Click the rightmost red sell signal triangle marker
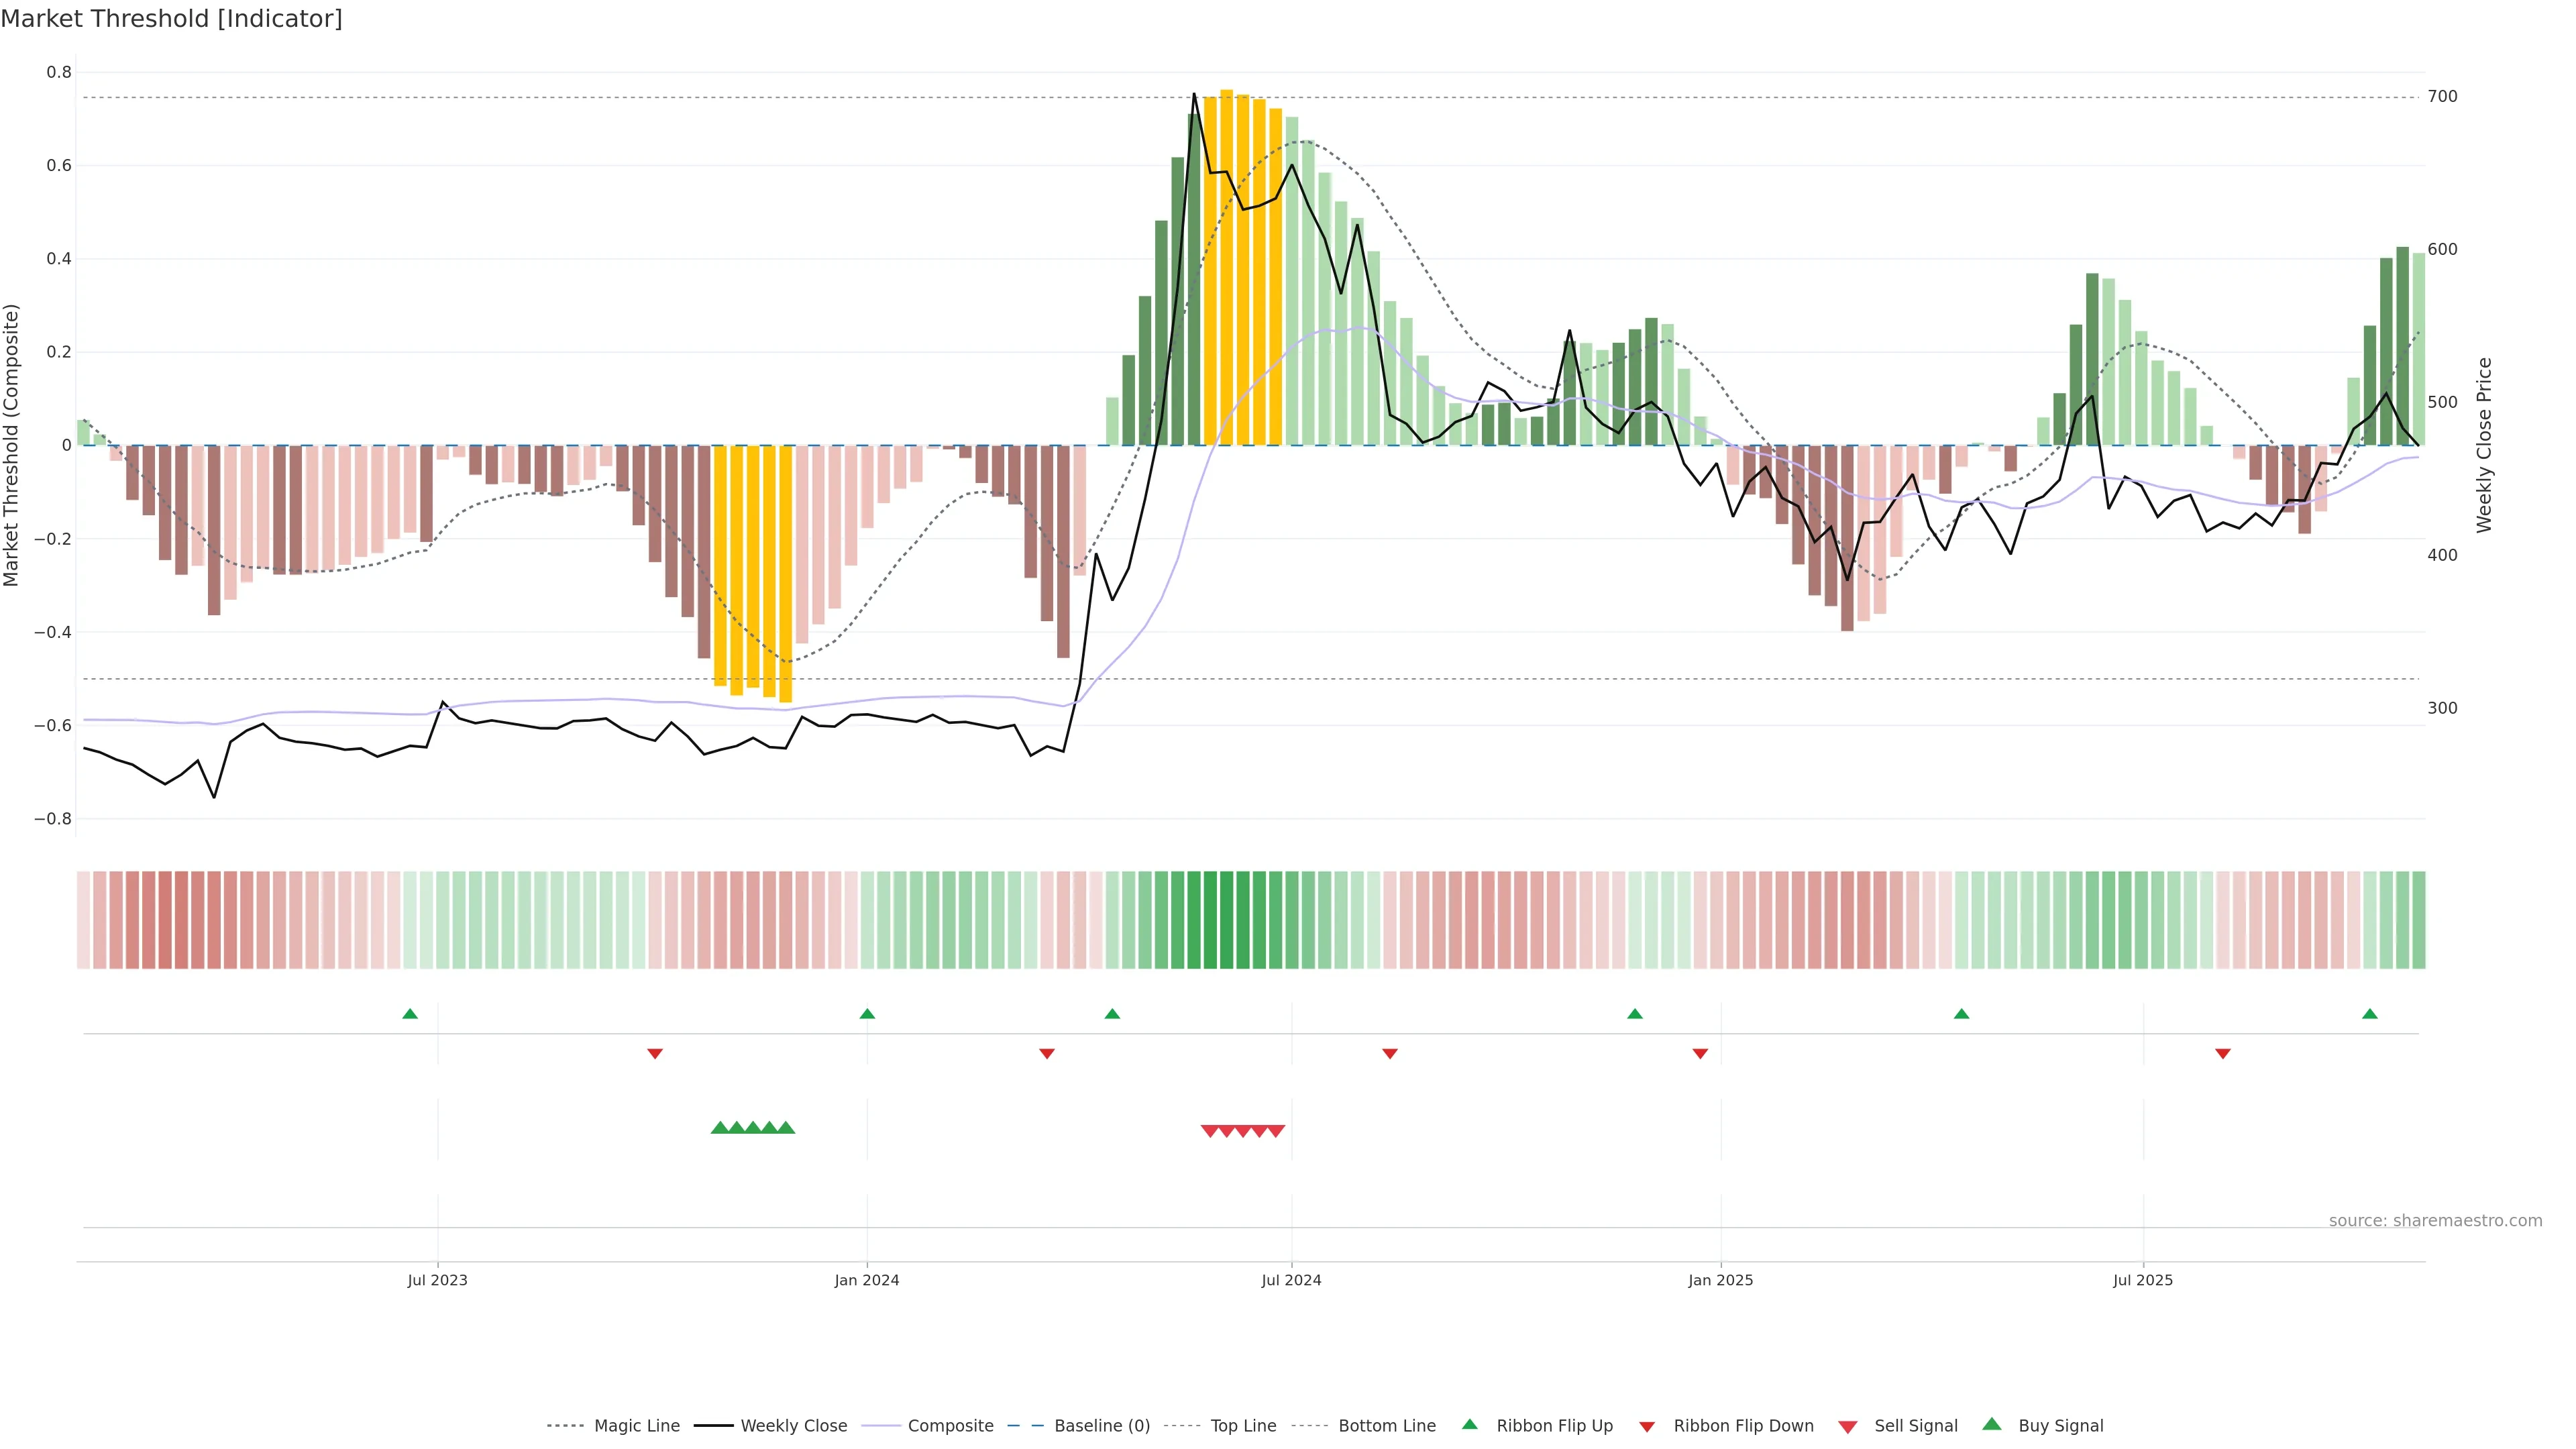This screenshot has width=2576, height=1449. click(1276, 1131)
